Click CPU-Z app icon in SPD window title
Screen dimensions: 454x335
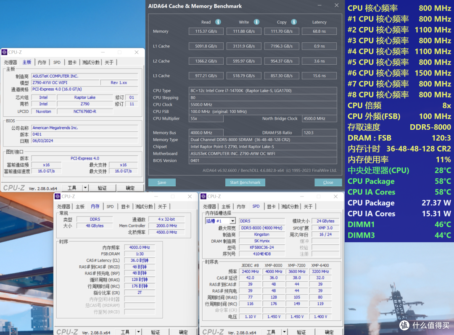(203, 196)
